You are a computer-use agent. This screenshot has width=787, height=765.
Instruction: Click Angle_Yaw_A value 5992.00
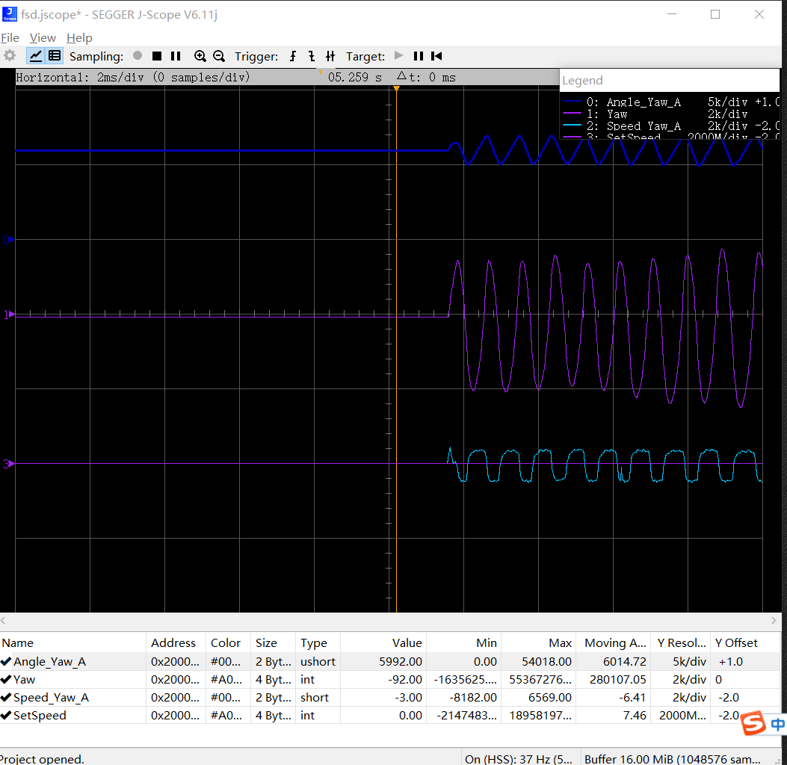point(383,662)
